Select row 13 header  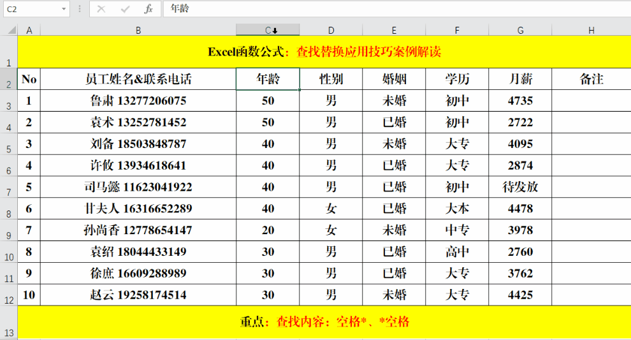pyautogui.click(x=8, y=322)
